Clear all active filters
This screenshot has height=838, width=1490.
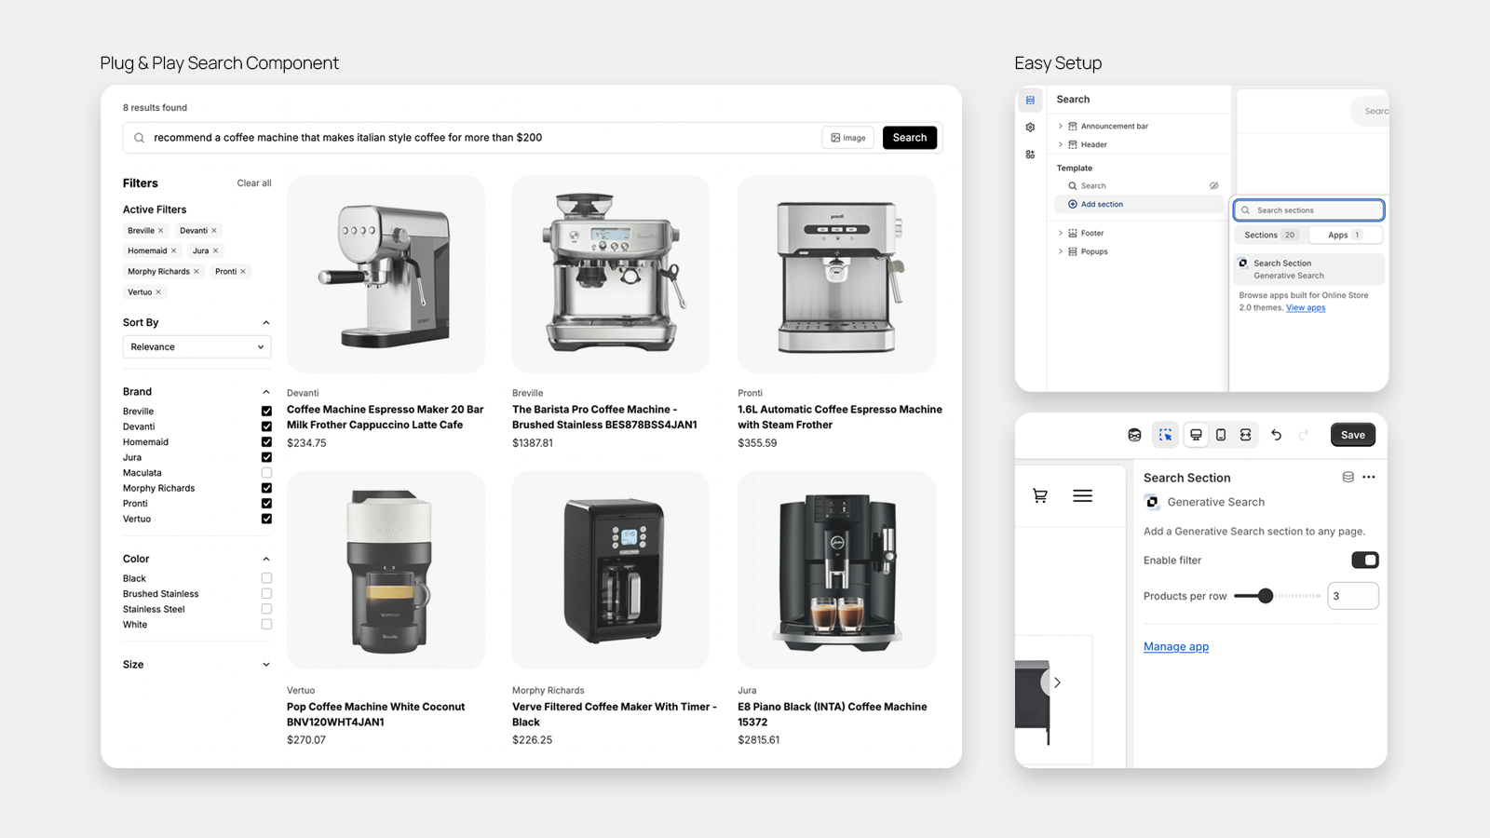(254, 183)
